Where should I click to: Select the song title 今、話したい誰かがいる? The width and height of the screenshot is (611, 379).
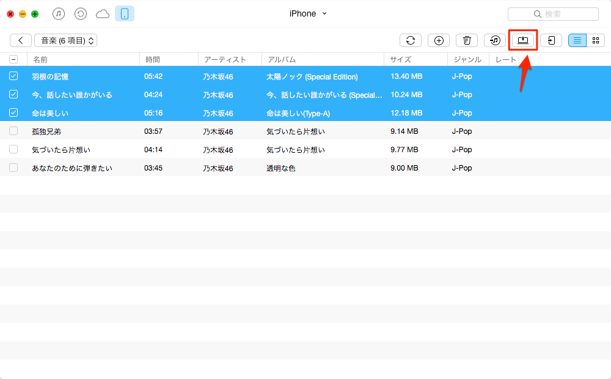pos(72,95)
